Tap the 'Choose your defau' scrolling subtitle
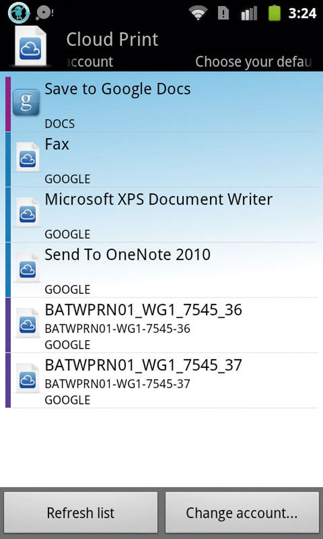 [253, 62]
